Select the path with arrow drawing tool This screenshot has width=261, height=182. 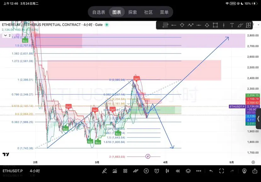click(190, 25)
